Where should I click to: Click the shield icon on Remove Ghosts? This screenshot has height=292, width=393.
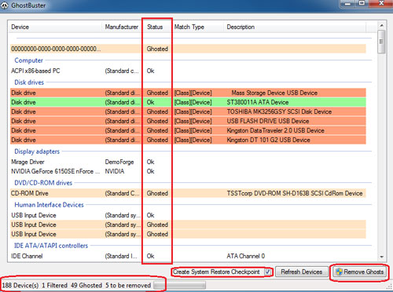[340, 272]
